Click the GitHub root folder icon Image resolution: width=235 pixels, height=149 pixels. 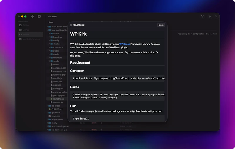pyautogui.click(x=21, y=25)
